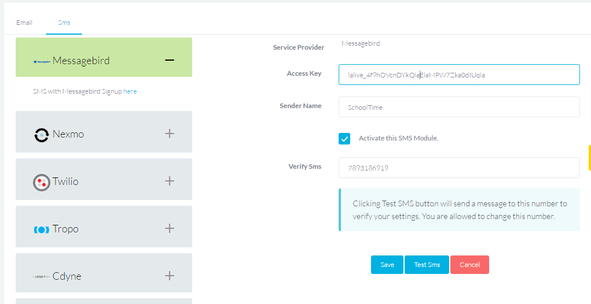Collapse the Messagebird provider panel
The height and width of the screenshot is (304, 591).
(x=170, y=60)
